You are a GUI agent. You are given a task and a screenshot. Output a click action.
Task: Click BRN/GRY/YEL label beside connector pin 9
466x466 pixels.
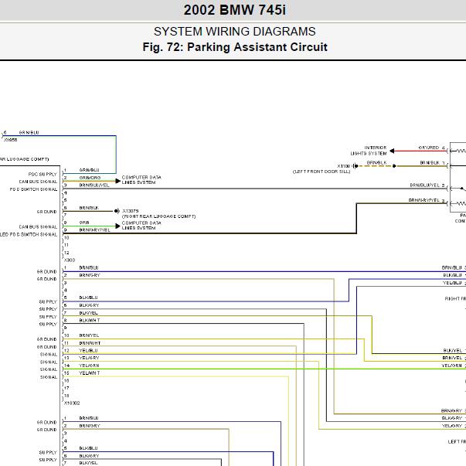pyautogui.click(x=94, y=230)
